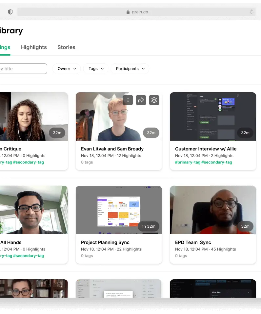Click the Customer Interview w/ Allie title
261x314 pixels.
tap(206, 149)
